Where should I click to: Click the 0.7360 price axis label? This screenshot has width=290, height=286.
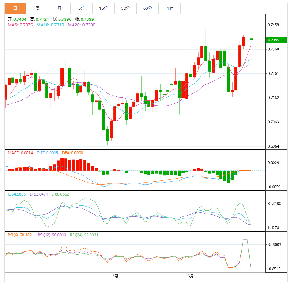coord(273,49)
